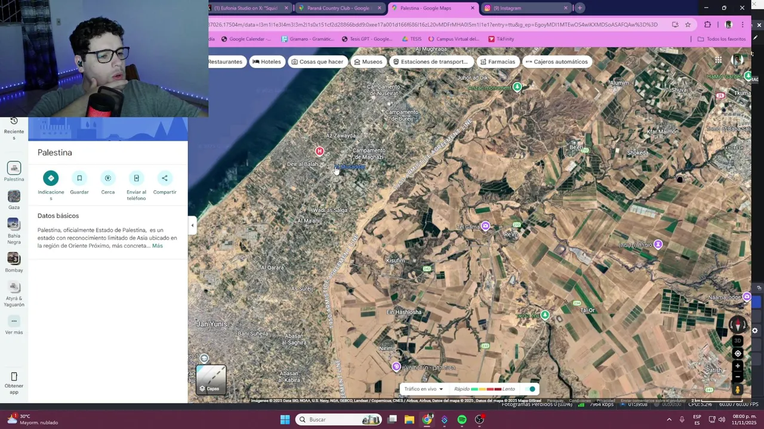764x429 pixels.
Task: Open the Gaza recent place thumbnail
Action: [14, 196]
